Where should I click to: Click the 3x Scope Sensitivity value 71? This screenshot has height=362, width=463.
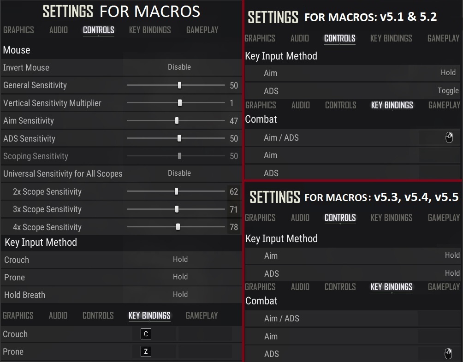coord(233,209)
